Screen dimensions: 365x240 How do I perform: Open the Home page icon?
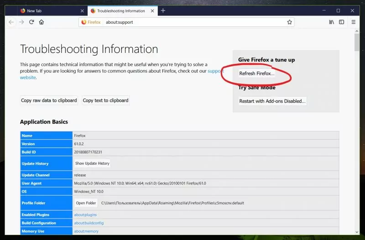[x=42, y=22]
